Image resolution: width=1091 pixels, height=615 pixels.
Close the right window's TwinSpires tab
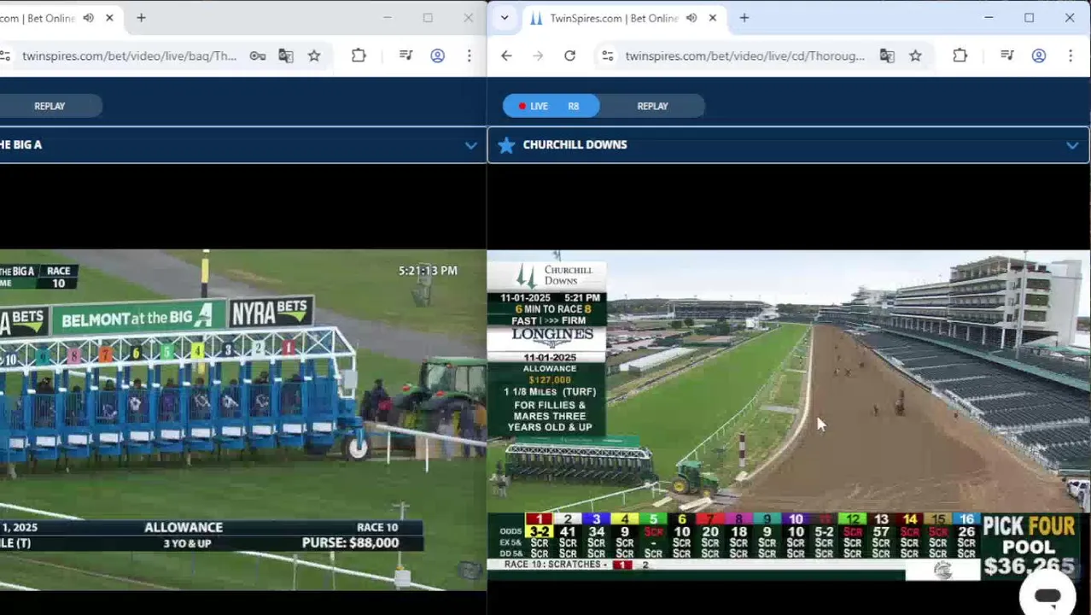pyautogui.click(x=713, y=18)
